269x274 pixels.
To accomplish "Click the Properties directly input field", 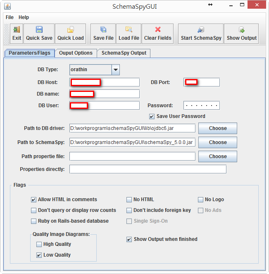I will pos(148,169).
